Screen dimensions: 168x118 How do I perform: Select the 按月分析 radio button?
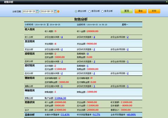click(102, 11)
